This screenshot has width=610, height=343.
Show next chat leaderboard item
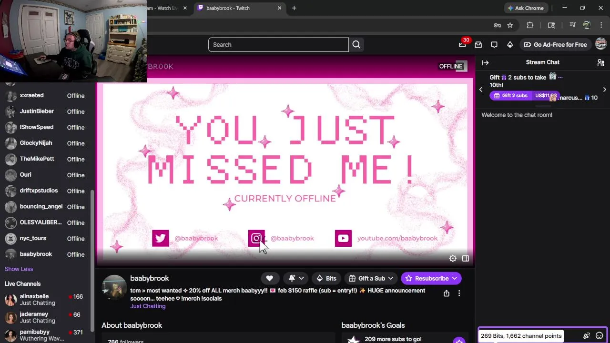[605, 90]
